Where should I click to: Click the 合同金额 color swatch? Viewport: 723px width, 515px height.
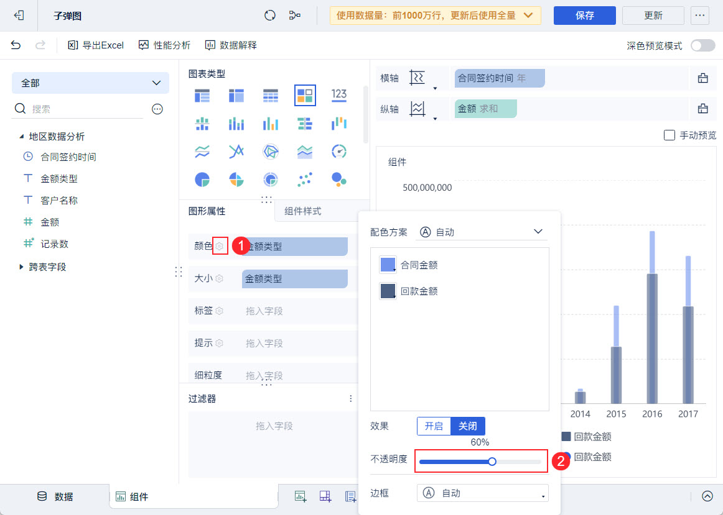[x=387, y=265]
